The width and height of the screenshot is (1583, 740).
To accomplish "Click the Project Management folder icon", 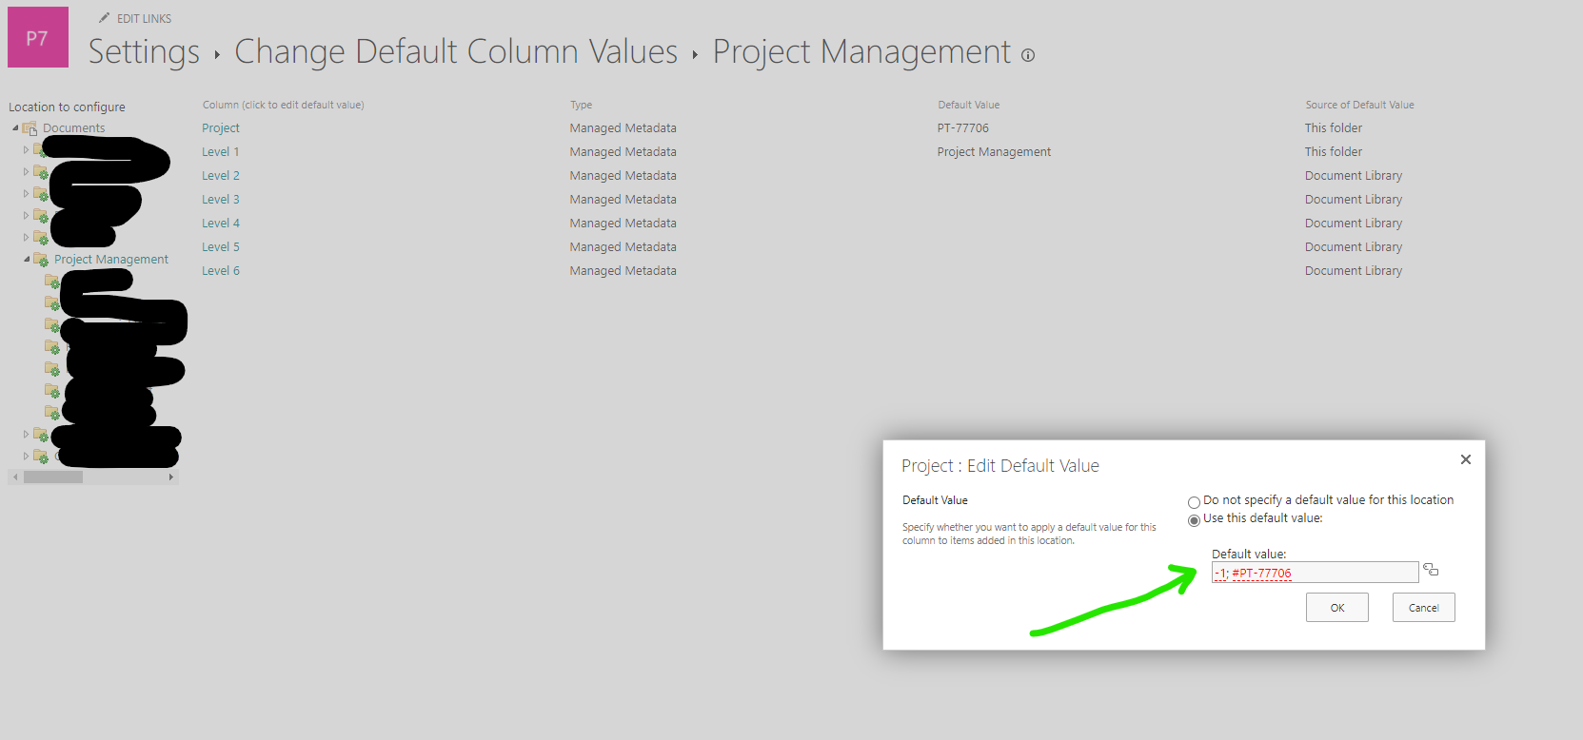I will (x=42, y=259).
